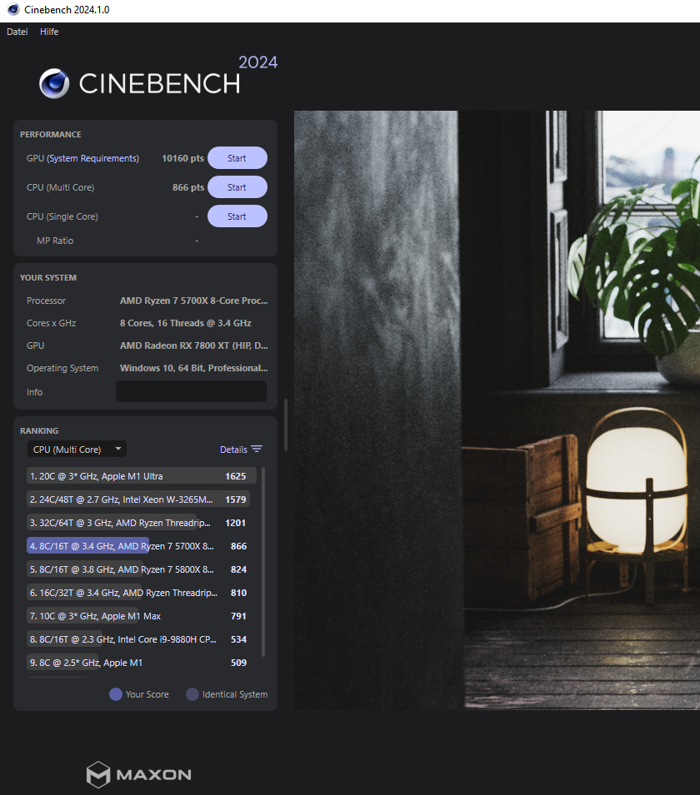Click the AMD Ryzen 7 5700X processor text
The width and height of the screenshot is (700, 795).
(x=194, y=301)
